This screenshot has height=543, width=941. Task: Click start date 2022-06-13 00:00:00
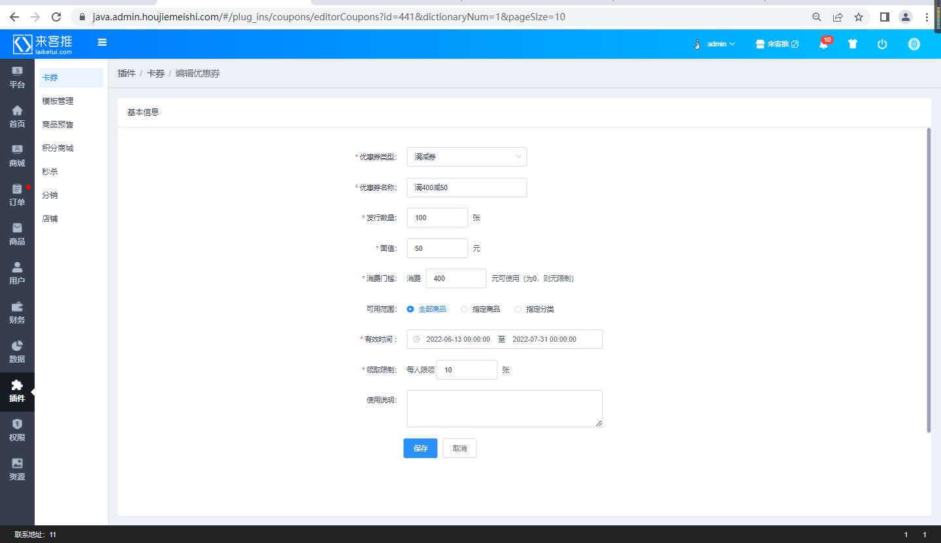458,340
